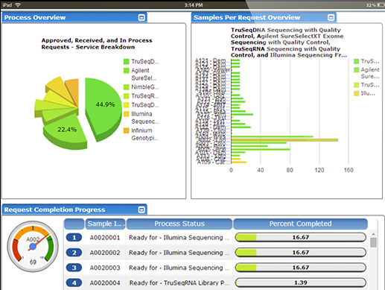Click the table's vertical scrollbar thumb
The image size is (385, 290).
coord(373,242)
